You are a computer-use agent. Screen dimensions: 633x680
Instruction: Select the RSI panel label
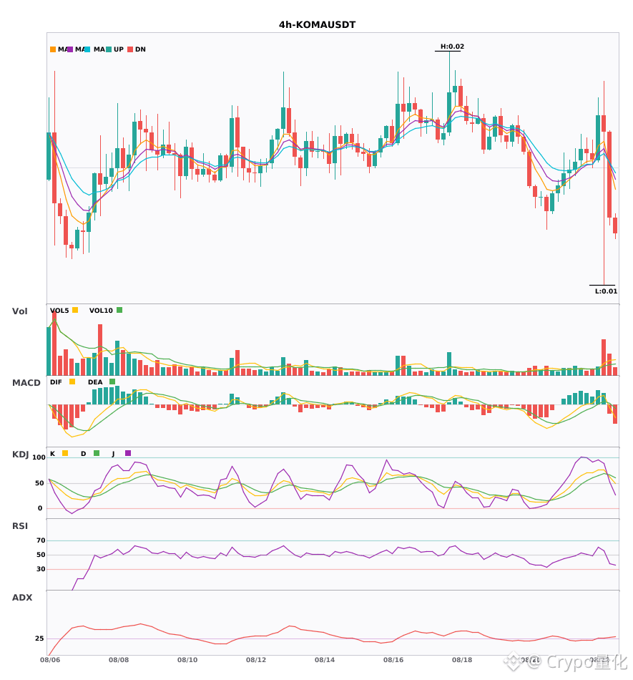click(x=20, y=526)
